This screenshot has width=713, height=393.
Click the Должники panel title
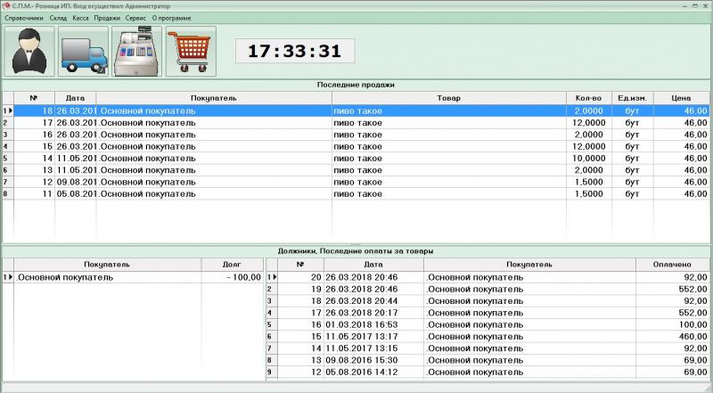(x=356, y=251)
